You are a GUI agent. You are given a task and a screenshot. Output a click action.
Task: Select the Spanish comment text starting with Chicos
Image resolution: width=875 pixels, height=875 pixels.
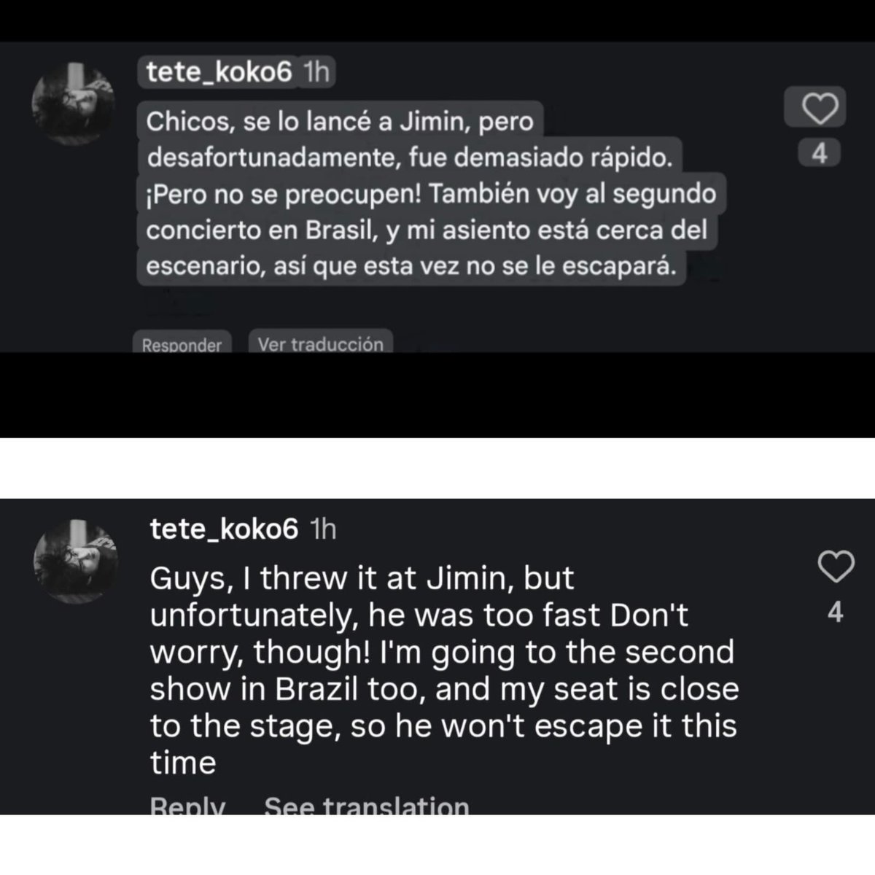432,194
